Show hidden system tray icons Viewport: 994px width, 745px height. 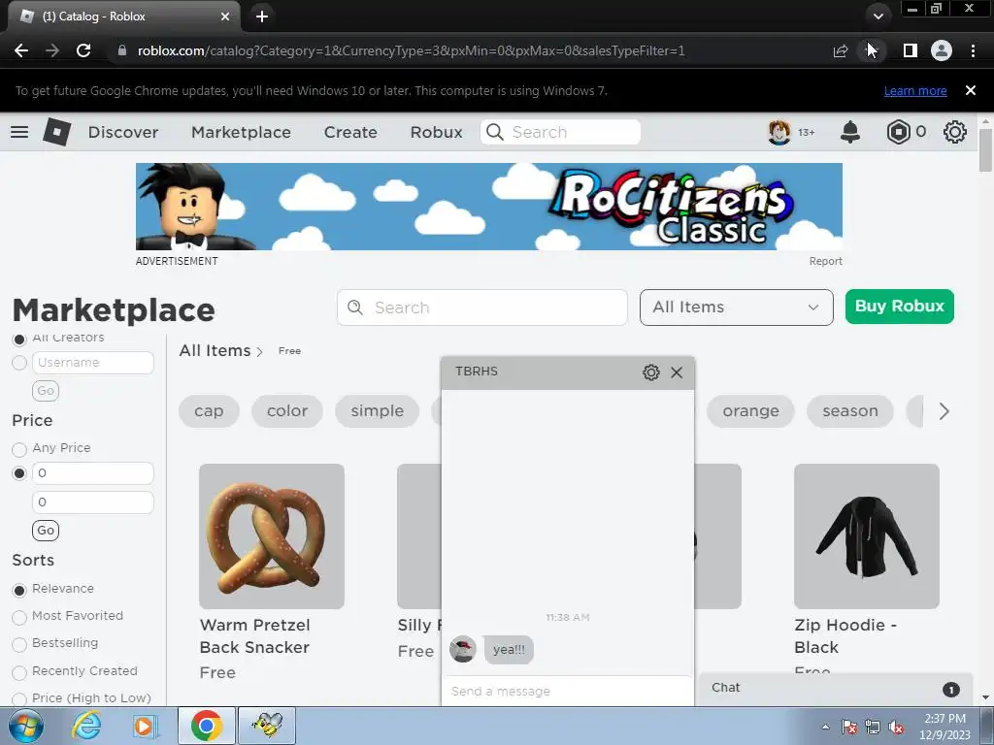825,727
